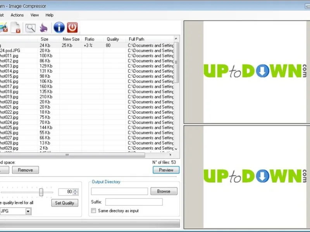Sort list by Full Path column header

tap(150, 39)
